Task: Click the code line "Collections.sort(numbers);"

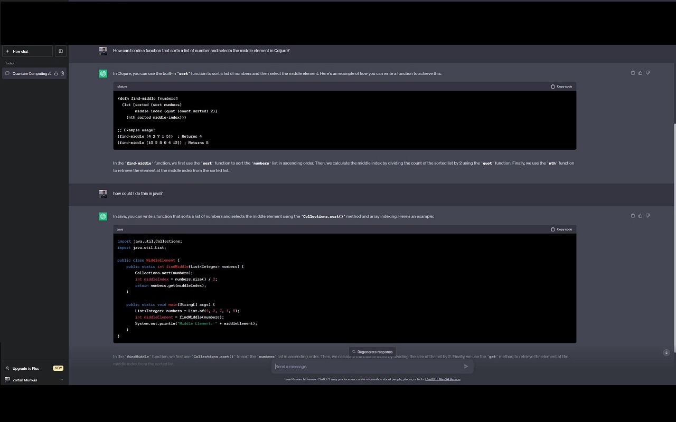Action: tap(164, 273)
